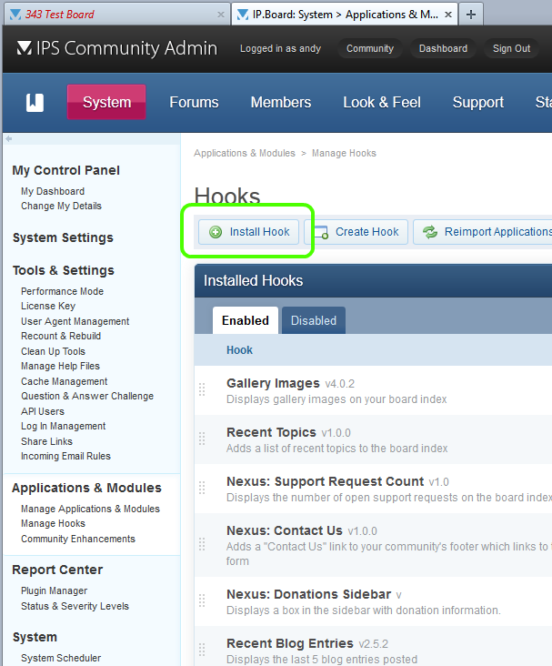Click Tools & Settings sidebar heading

pos(64,270)
